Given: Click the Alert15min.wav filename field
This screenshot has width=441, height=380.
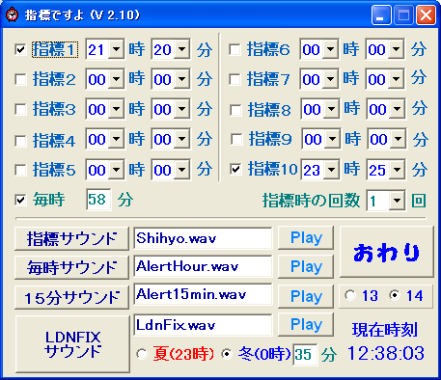Looking at the screenshot, I should 203,294.
